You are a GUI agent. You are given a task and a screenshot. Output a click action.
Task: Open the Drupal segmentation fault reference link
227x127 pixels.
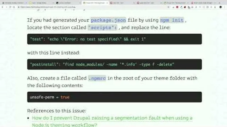(x=112, y=121)
